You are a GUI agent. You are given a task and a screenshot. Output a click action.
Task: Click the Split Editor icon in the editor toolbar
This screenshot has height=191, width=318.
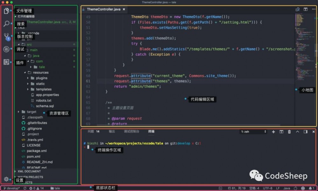coord(306,10)
